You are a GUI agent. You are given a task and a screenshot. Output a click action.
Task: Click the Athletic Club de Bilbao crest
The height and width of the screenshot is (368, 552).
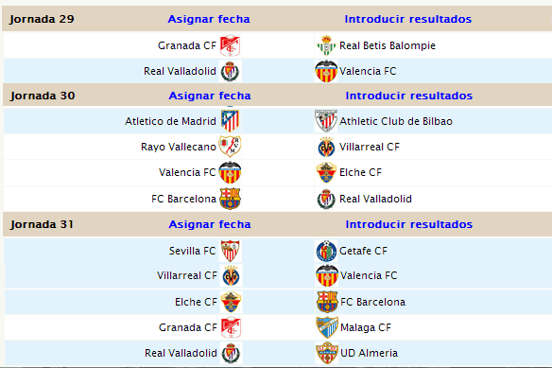pyautogui.click(x=326, y=121)
